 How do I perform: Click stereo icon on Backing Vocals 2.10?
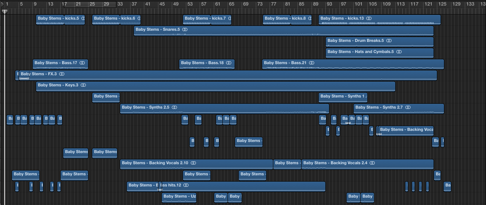193,163
